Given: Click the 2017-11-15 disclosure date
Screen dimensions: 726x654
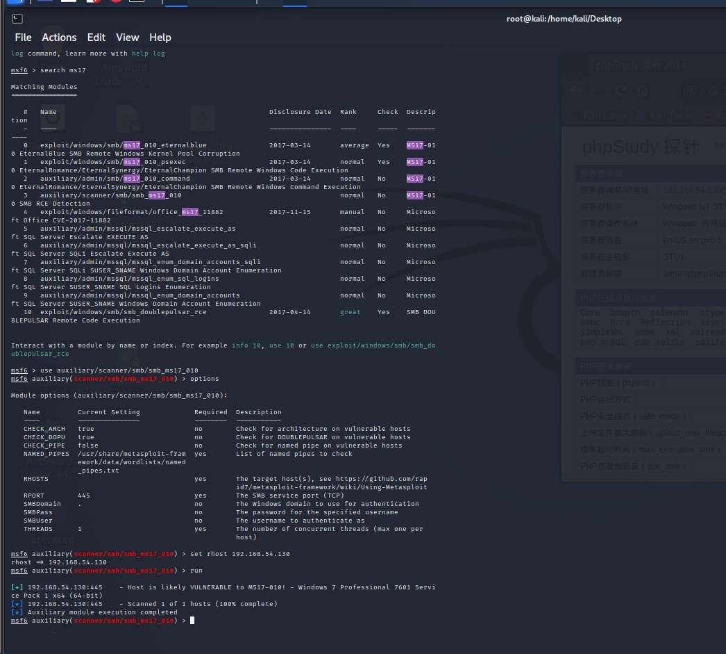Looking at the screenshot, I should pyautogui.click(x=290, y=212).
